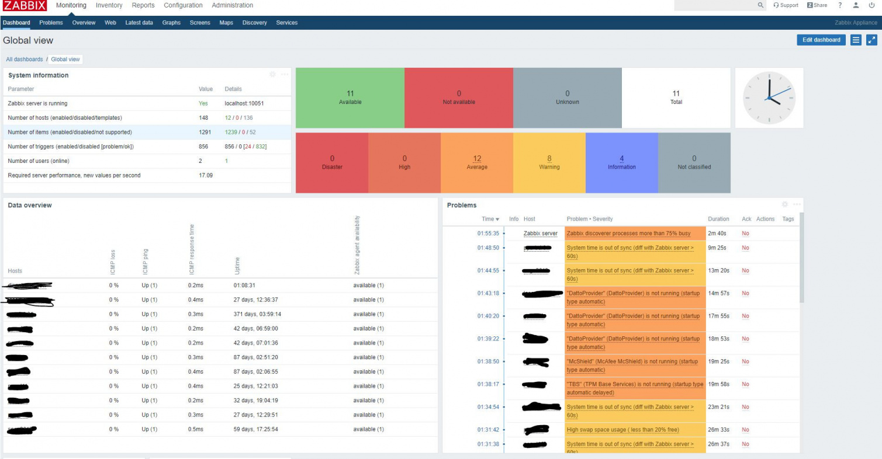Switch to the Web submenu tab

click(110, 23)
